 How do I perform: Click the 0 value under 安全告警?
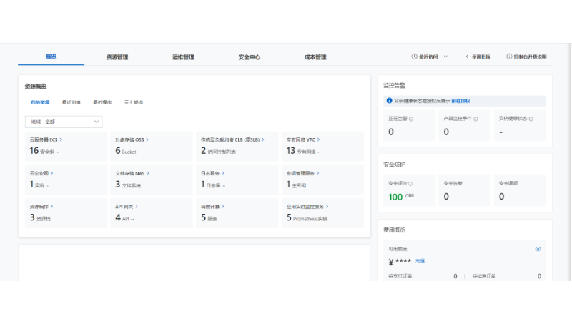coord(446,196)
